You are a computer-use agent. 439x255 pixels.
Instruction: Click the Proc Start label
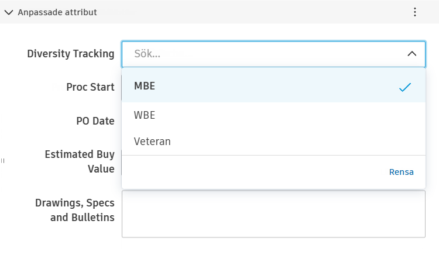tap(90, 87)
